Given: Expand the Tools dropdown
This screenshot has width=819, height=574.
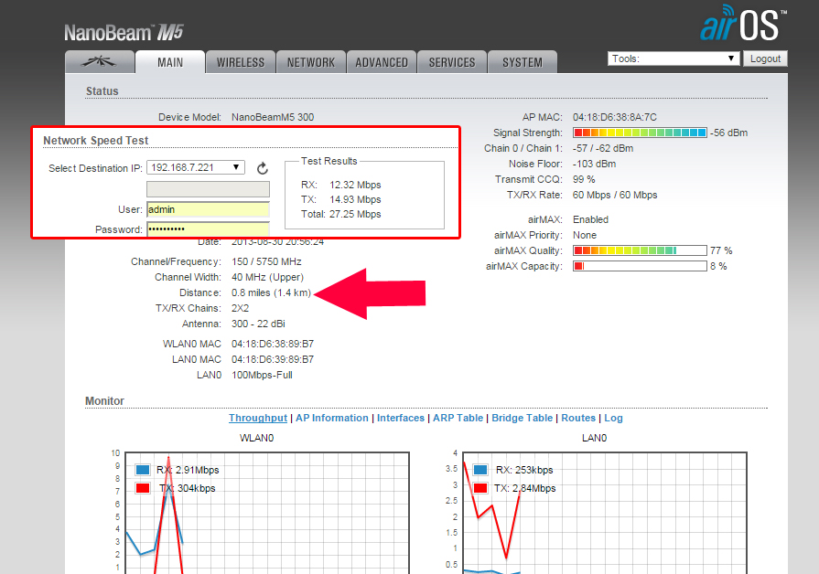Looking at the screenshot, I should click(674, 58).
